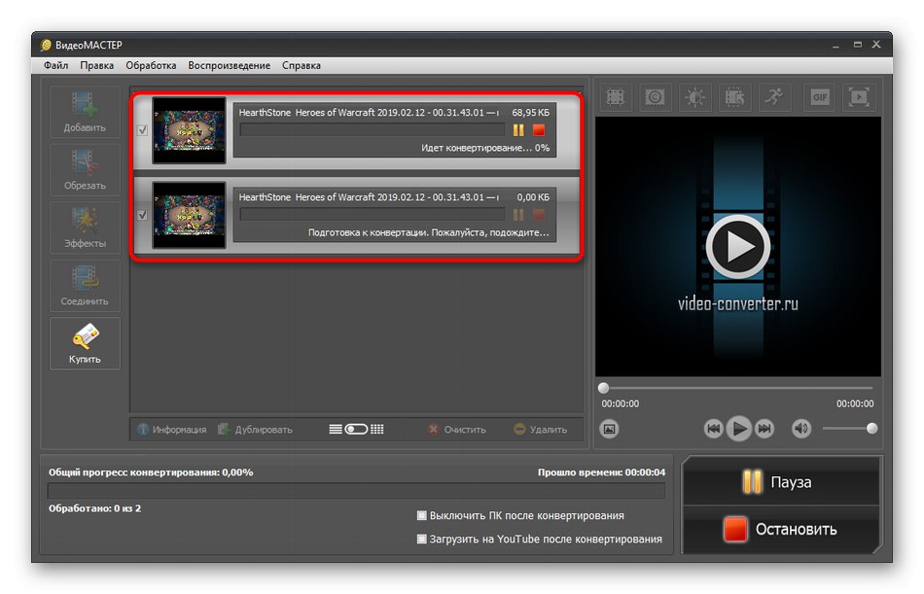The image size is (924, 594).
Task: Click the GIF creation icon
Action: (820, 96)
